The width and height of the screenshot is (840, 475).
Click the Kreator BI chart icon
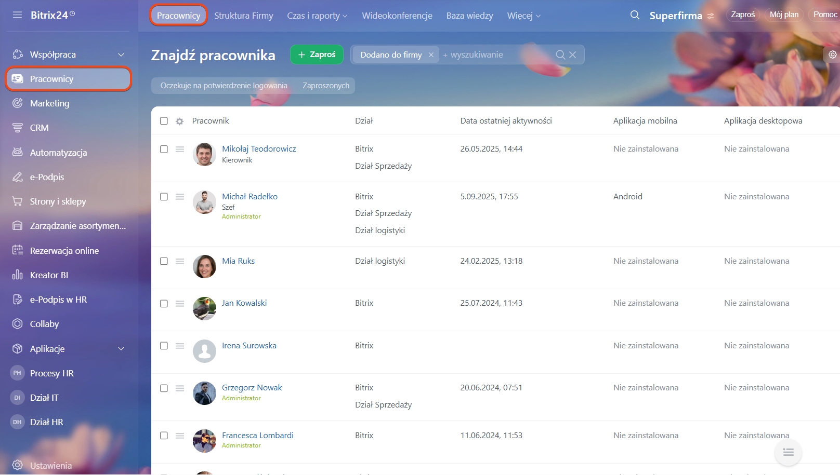[x=18, y=275]
